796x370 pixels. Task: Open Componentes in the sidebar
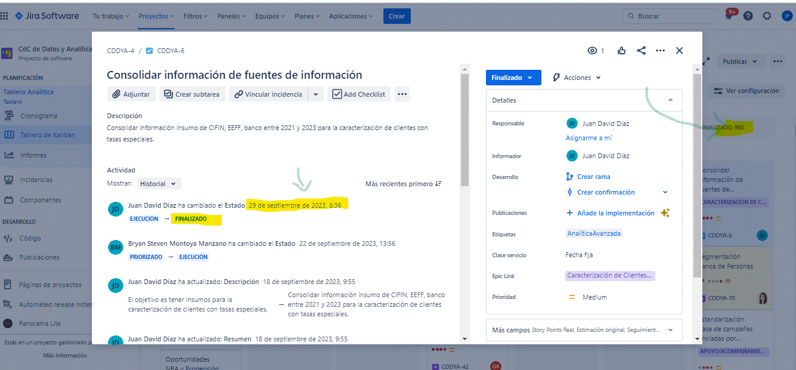coord(41,200)
